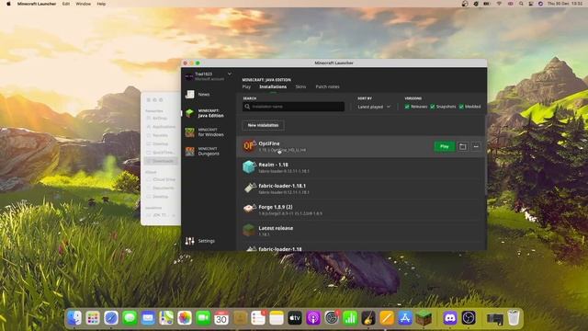Open OptiFine installation folder icon
Image resolution: width=588 pixels, height=331 pixels.
[463, 146]
